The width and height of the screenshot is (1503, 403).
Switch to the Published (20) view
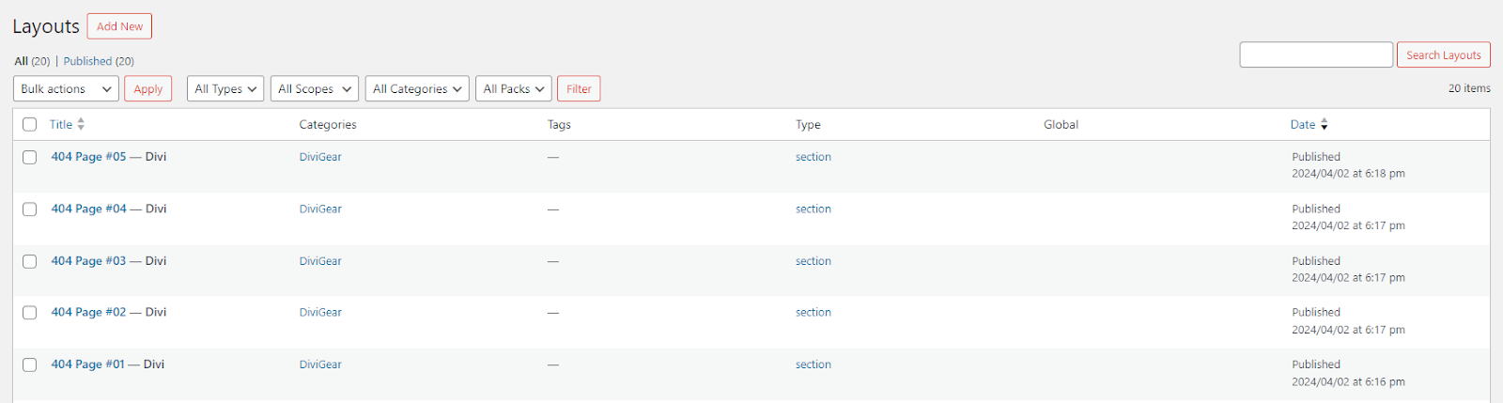tap(99, 61)
